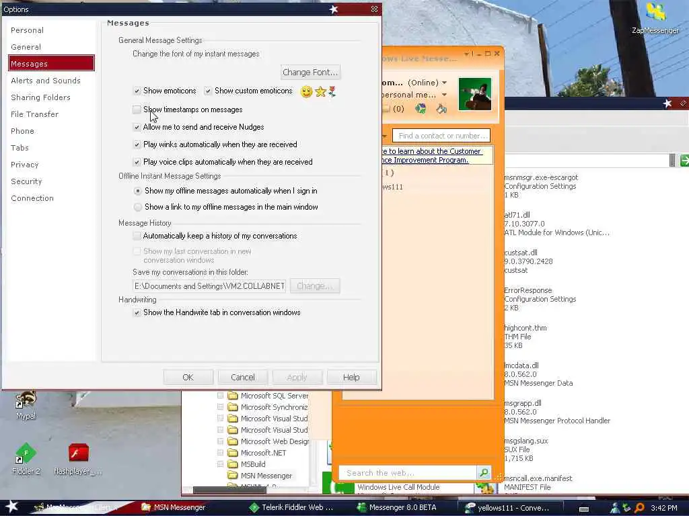Enable Automatically keep a history of conversations
The width and height of the screenshot is (689, 516).
coord(137,236)
